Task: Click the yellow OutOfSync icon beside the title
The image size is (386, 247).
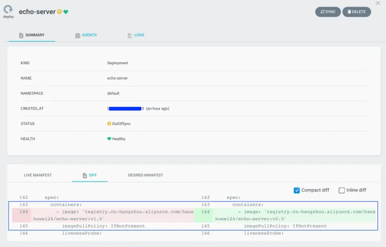Action: [x=60, y=12]
